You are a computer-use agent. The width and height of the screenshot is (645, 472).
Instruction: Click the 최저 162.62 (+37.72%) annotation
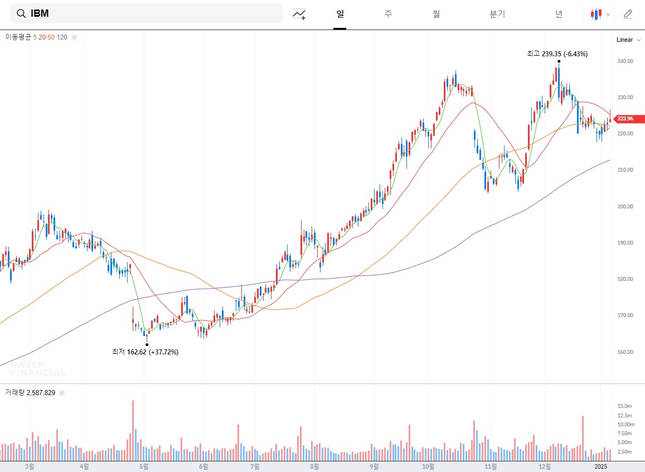(145, 352)
